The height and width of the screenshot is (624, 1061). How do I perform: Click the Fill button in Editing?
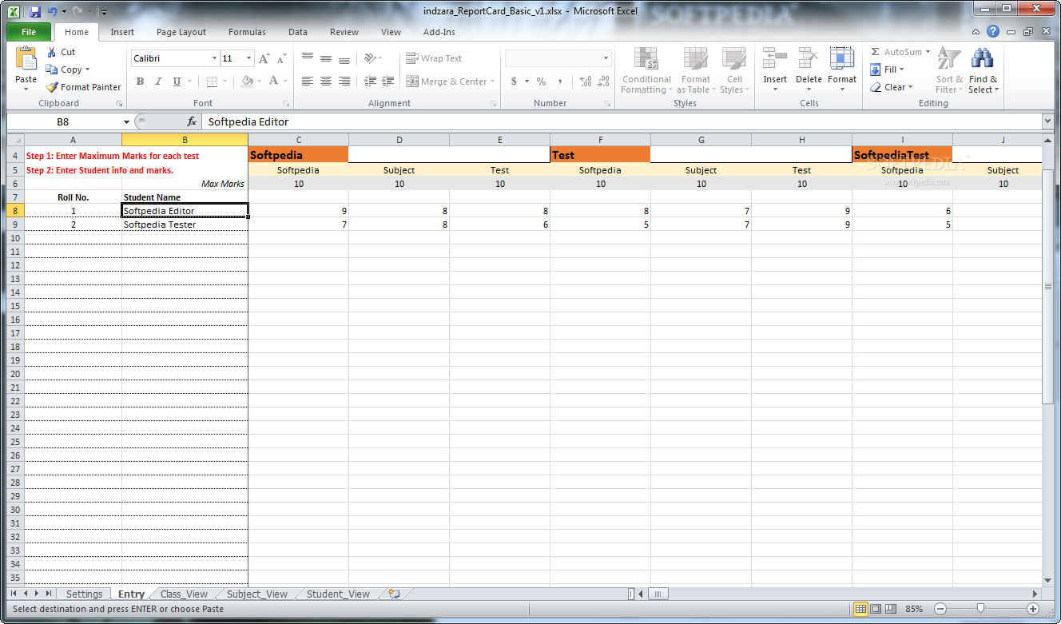pyautogui.click(x=887, y=70)
